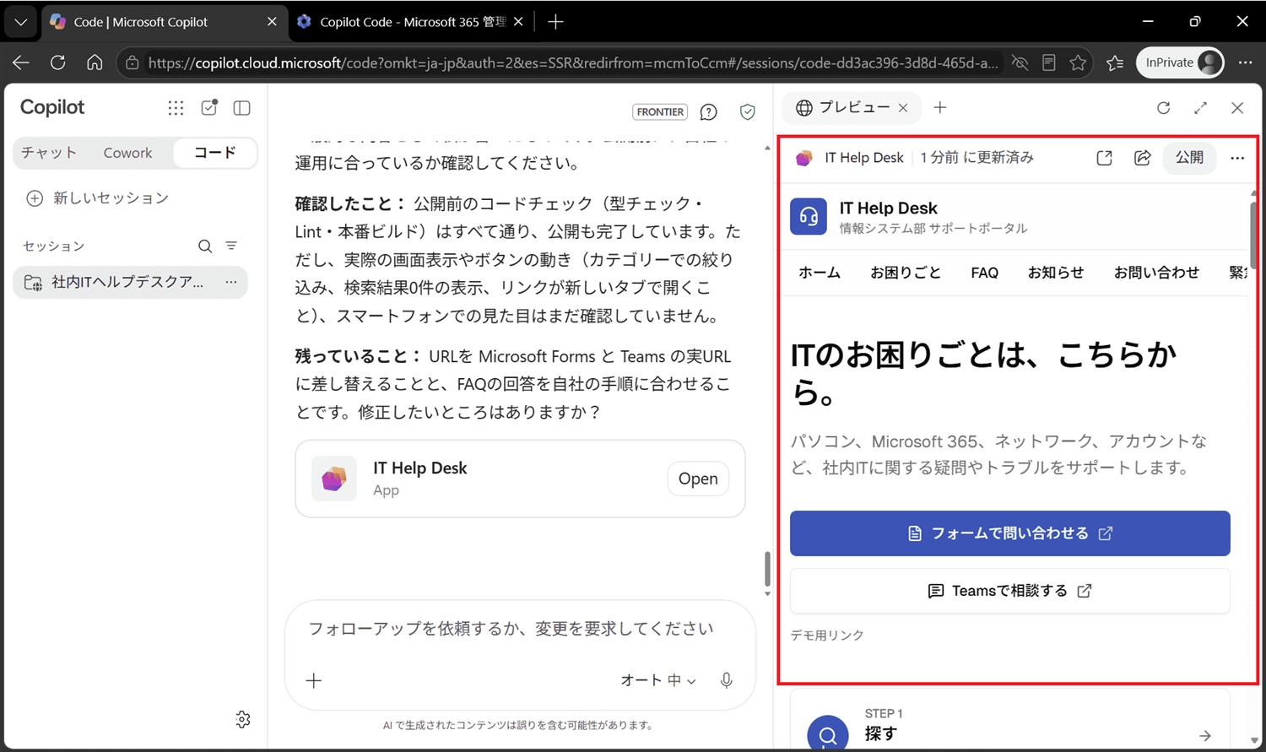Image resolution: width=1266 pixels, height=752 pixels.
Task: Go to ホーム in IT Help Desk nav
Action: pos(820,273)
